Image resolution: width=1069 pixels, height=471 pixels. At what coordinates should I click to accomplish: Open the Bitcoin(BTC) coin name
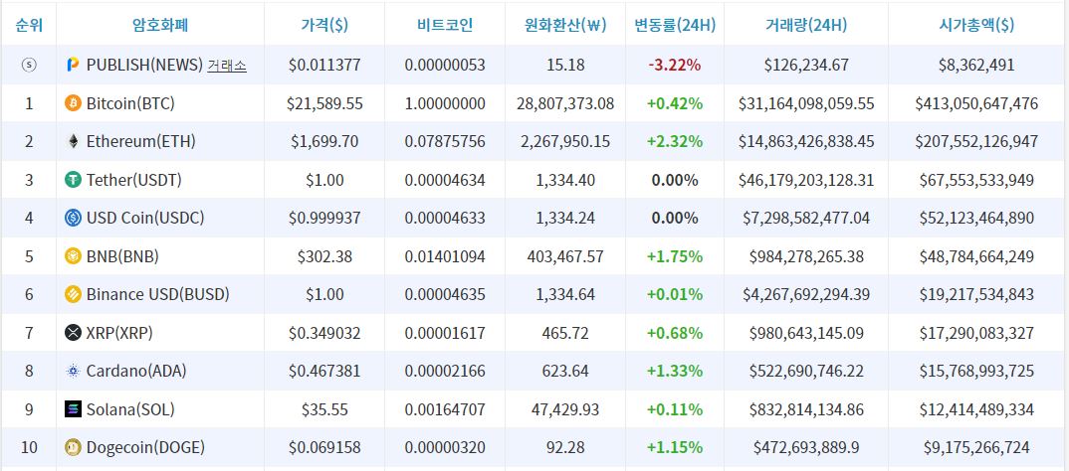click(130, 103)
